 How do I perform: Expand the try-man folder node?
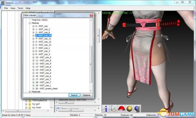pyautogui.click(x=26, y=107)
